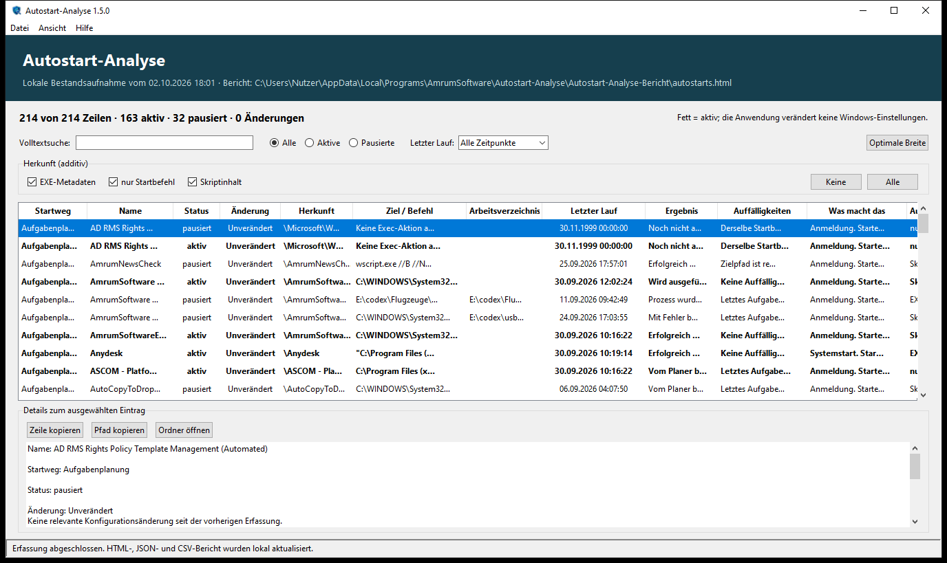Toggle the nur Startbefehl checkbox
Viewport: 947px width, 563px height.
[142, 182]
